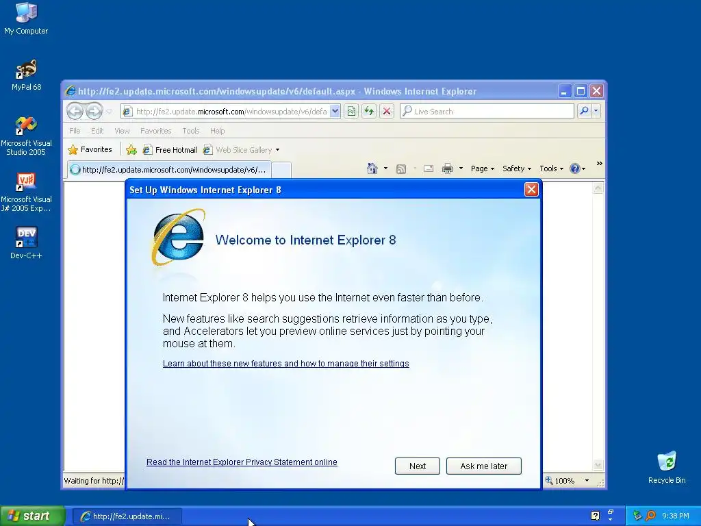Open the View menu

122,131
